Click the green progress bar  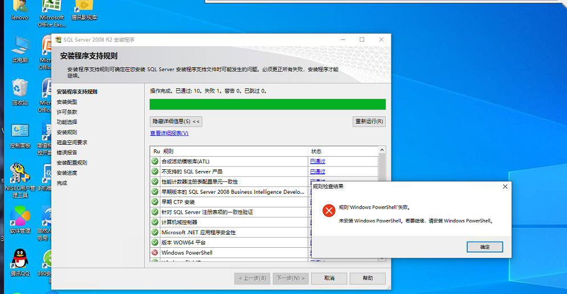click(x=268, y=104)
